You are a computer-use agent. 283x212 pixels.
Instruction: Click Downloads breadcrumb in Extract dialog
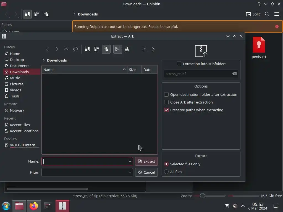(57, 60)
